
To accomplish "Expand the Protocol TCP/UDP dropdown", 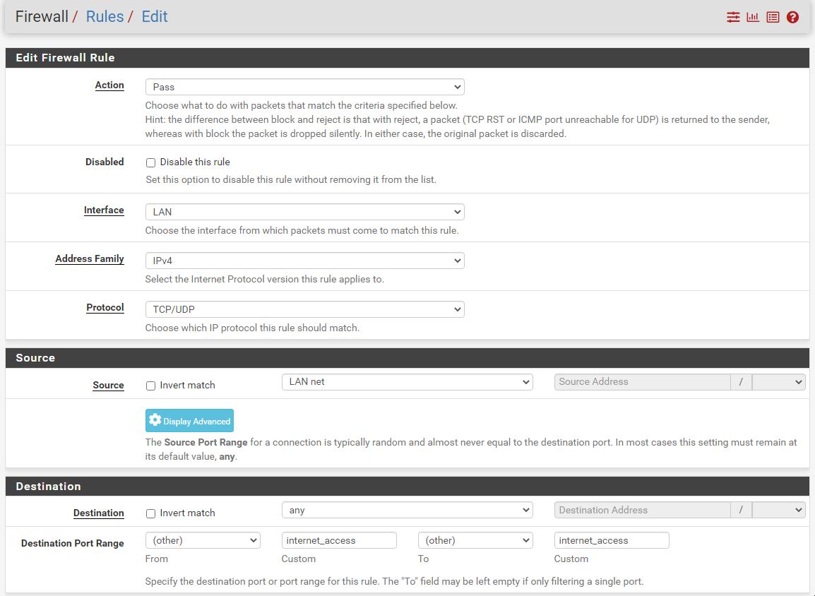I will [x=304, y=309].
